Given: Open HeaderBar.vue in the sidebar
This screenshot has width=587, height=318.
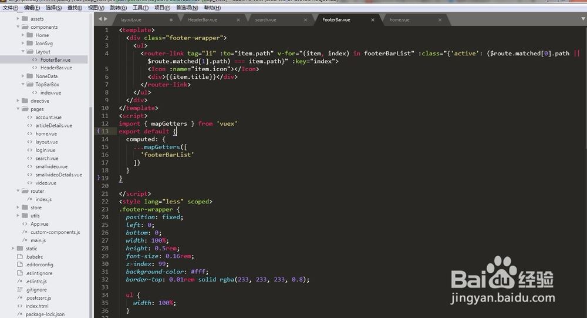Looking at the screenshot, I should (x=56, y=68).
